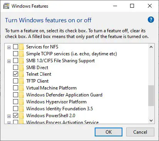Expand the Services for NFS node
The image size is (159, 141).
pos(9,47)
